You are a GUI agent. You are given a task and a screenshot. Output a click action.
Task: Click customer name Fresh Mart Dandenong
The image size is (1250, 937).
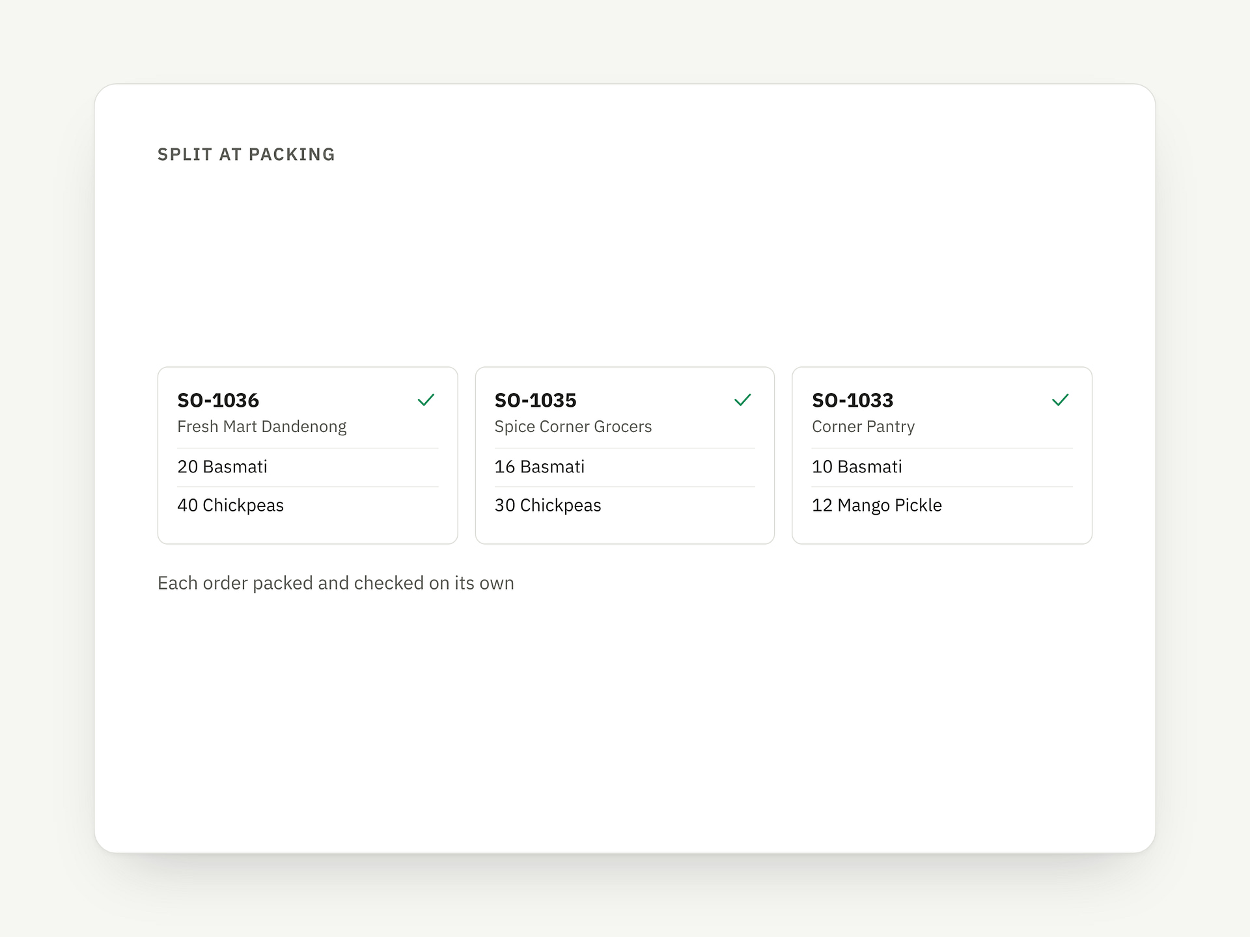[x=262, y=427]
